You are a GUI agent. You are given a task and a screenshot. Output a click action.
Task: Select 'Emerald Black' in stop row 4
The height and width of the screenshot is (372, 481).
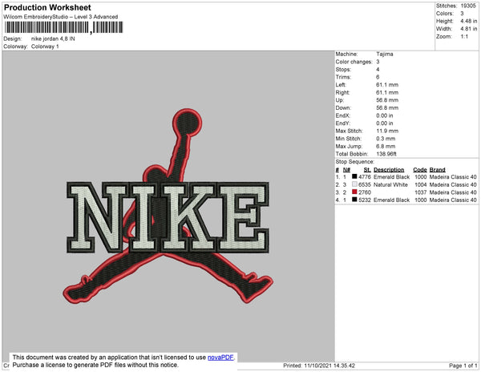(x=392, y=200)
